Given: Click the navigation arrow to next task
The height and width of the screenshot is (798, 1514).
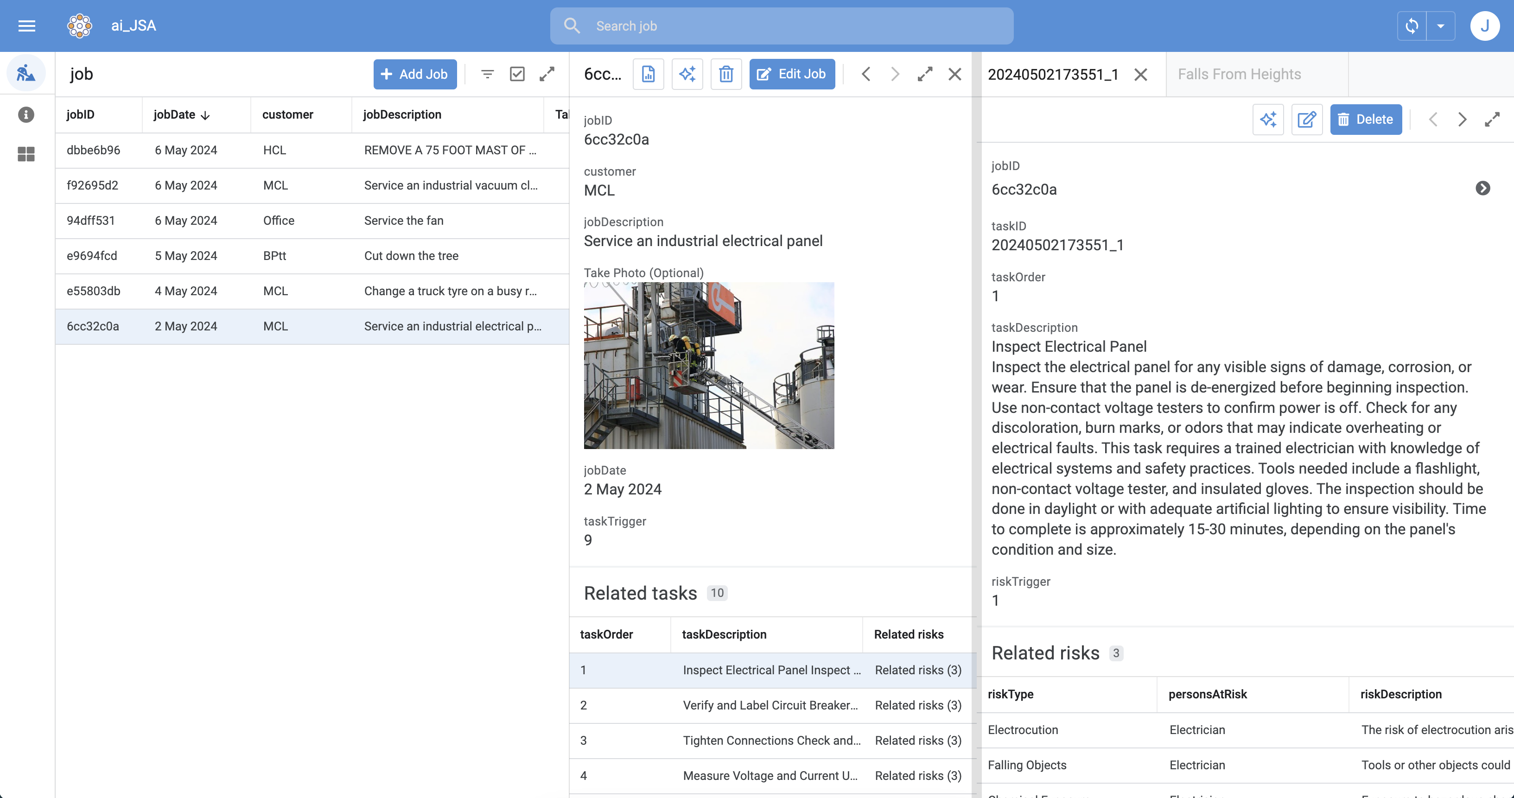Looking at the screenshot, I should coord(1461,120).
